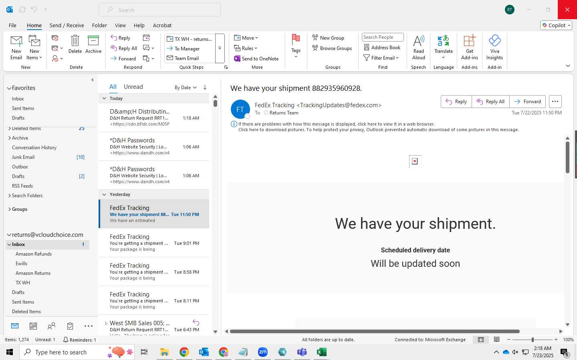Open the File menu

click(12, 25)
